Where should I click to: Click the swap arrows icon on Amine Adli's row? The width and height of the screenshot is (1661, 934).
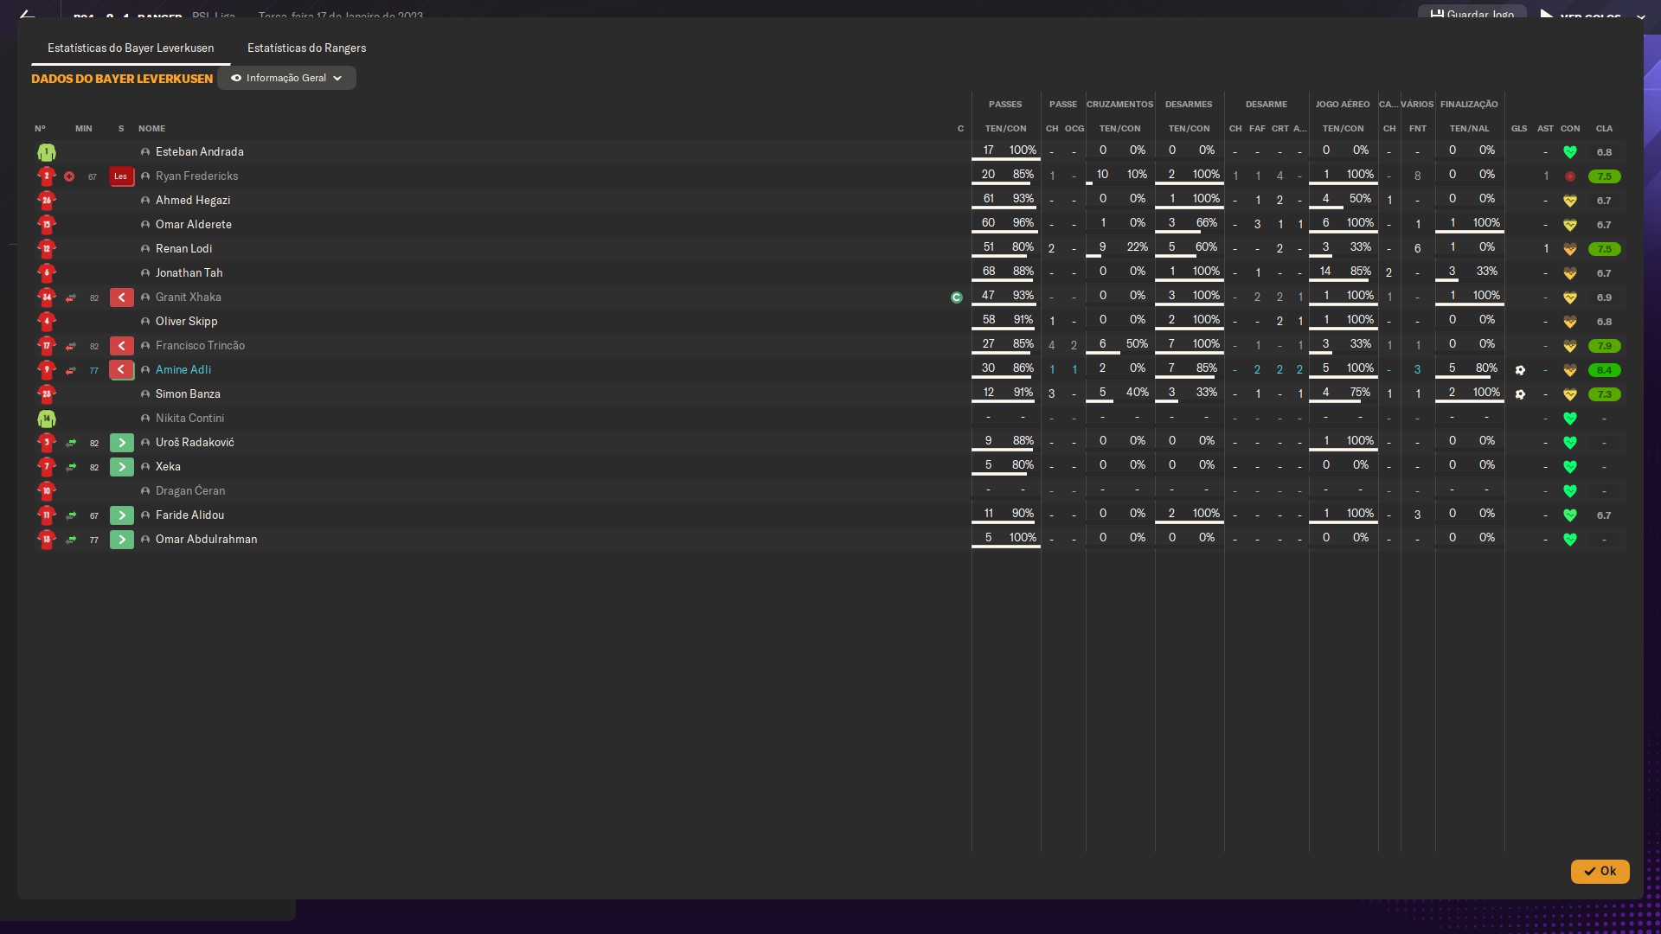click(x=71, y=370)
